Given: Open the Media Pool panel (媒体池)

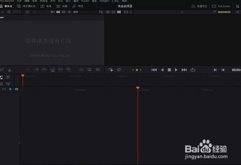Looking at the screenshot, I should (x=6, y=6).
